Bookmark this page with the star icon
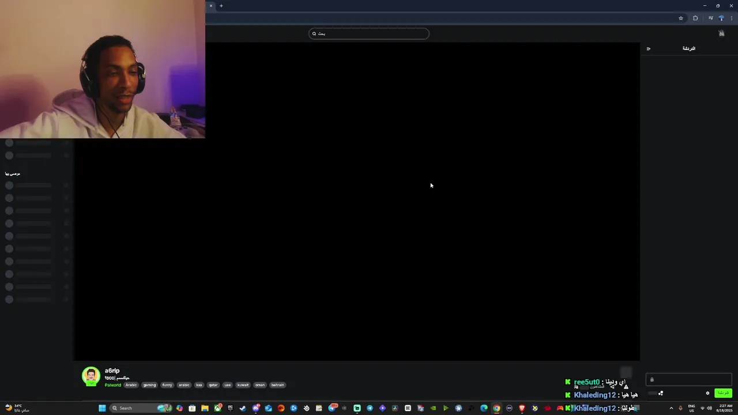738x415 pixels. point(681,18)
